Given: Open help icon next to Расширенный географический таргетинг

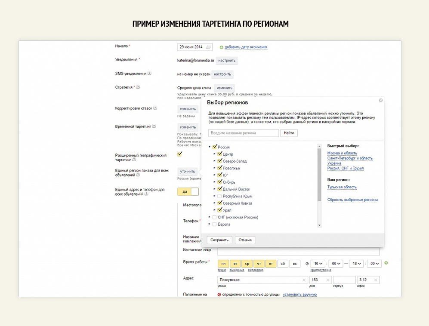Looking at the screenshot, I should pyautogui.click(x=134, y=160).
